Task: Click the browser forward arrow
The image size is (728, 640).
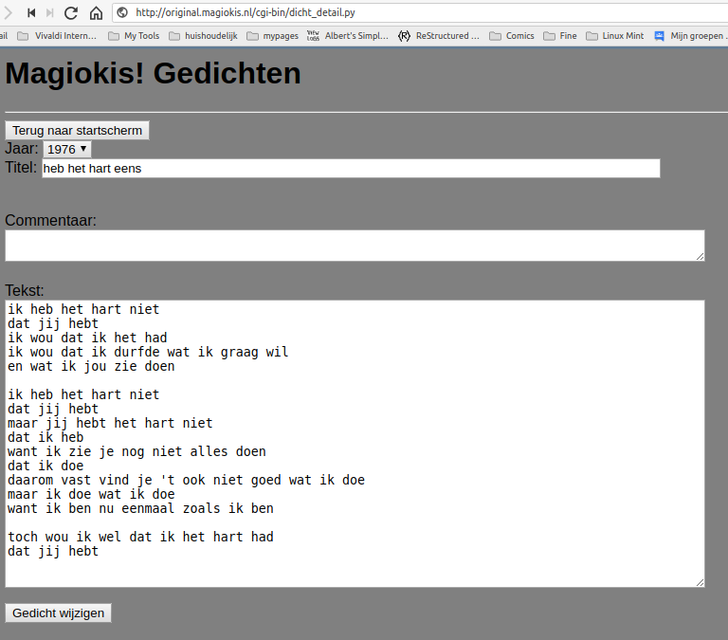Action: pyautogui.click(x=8, y=13)
